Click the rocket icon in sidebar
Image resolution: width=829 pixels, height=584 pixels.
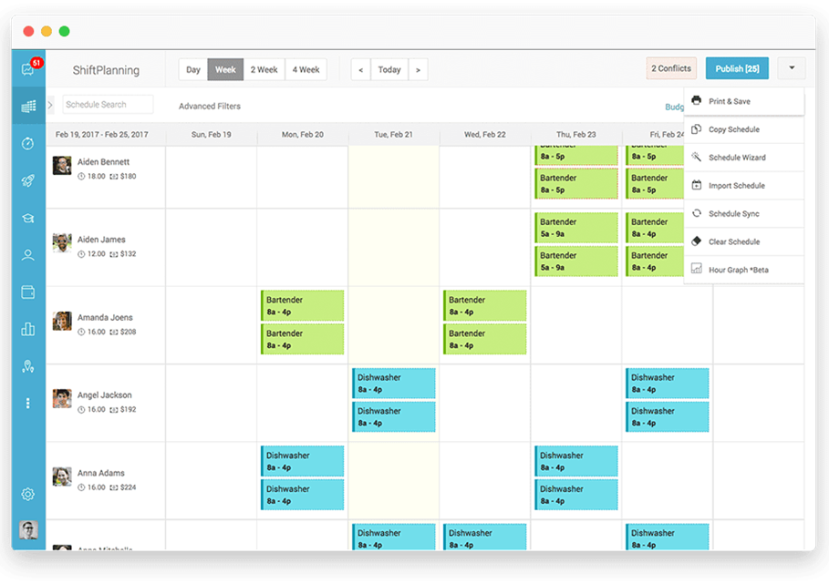click(x=28, y=180)
